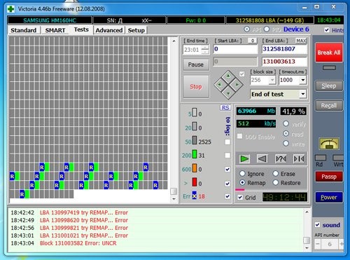Open the Advanced tab
The image size is (350, 260).
coord(109,30)
